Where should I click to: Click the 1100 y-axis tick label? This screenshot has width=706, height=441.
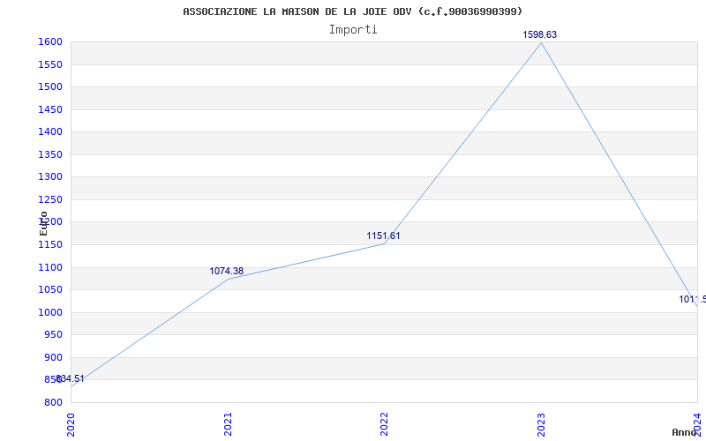[50, 267]
